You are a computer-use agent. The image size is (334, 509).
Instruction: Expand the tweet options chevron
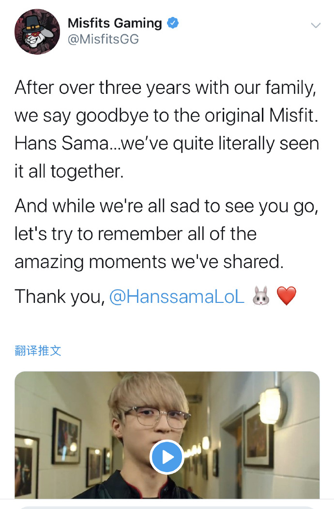(x=316, y=25)
